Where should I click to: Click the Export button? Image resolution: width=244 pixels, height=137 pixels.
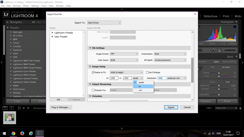(x=171, y=107)
